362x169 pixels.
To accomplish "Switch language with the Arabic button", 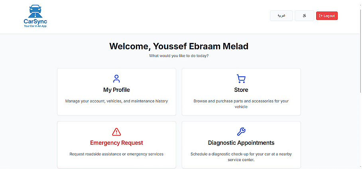I will (281, 16).
